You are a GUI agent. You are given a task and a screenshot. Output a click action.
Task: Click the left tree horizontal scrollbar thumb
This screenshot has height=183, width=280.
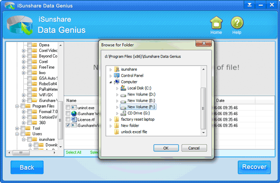point(21,153)
